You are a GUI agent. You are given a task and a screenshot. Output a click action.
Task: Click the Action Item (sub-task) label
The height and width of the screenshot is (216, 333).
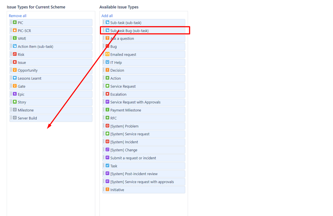pos(35,47)
